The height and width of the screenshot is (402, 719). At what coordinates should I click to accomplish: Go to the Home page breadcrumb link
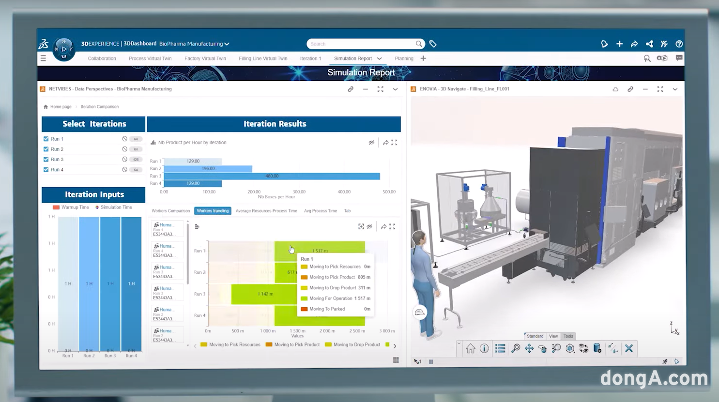pos(61,107)
